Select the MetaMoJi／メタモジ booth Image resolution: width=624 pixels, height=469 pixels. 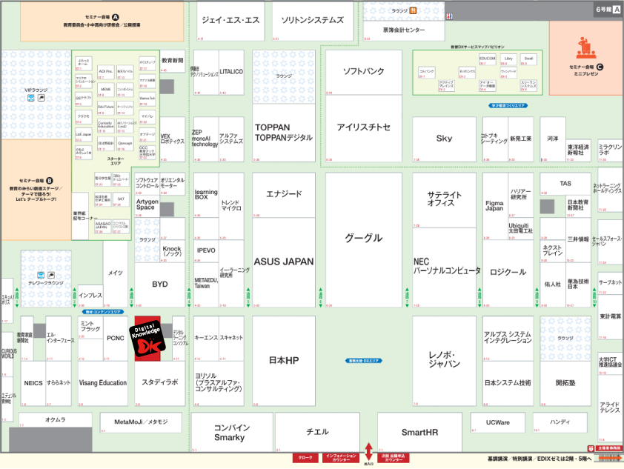pos(141,422)
